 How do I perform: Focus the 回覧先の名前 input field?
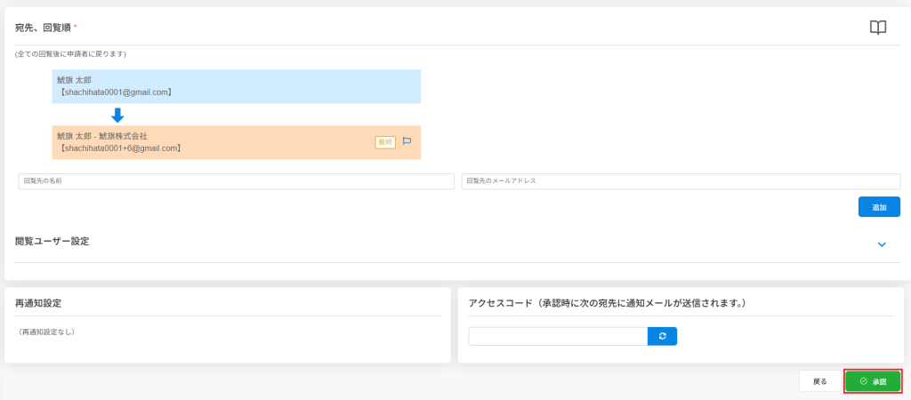[x=236, y=181]
